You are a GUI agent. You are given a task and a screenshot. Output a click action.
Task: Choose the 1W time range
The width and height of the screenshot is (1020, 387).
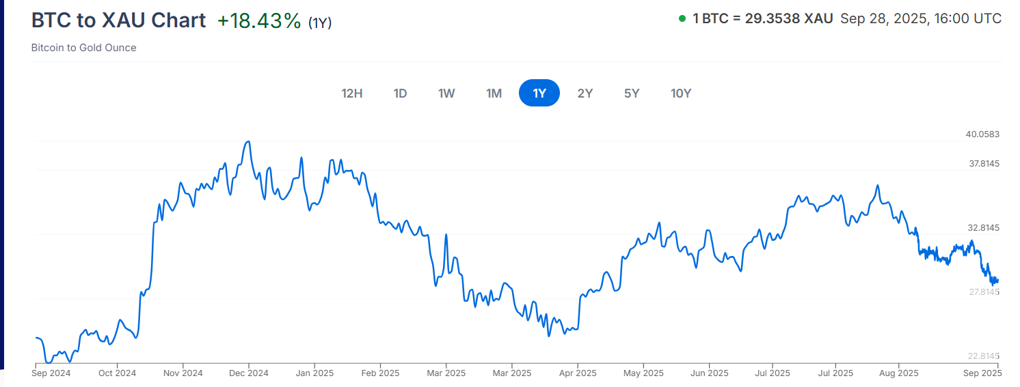(x=446, y=94)
